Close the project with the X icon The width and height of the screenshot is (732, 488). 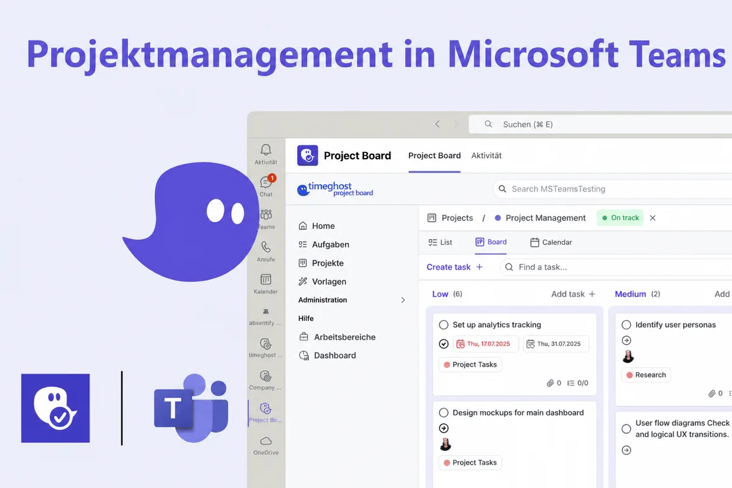tap(653, 218)
